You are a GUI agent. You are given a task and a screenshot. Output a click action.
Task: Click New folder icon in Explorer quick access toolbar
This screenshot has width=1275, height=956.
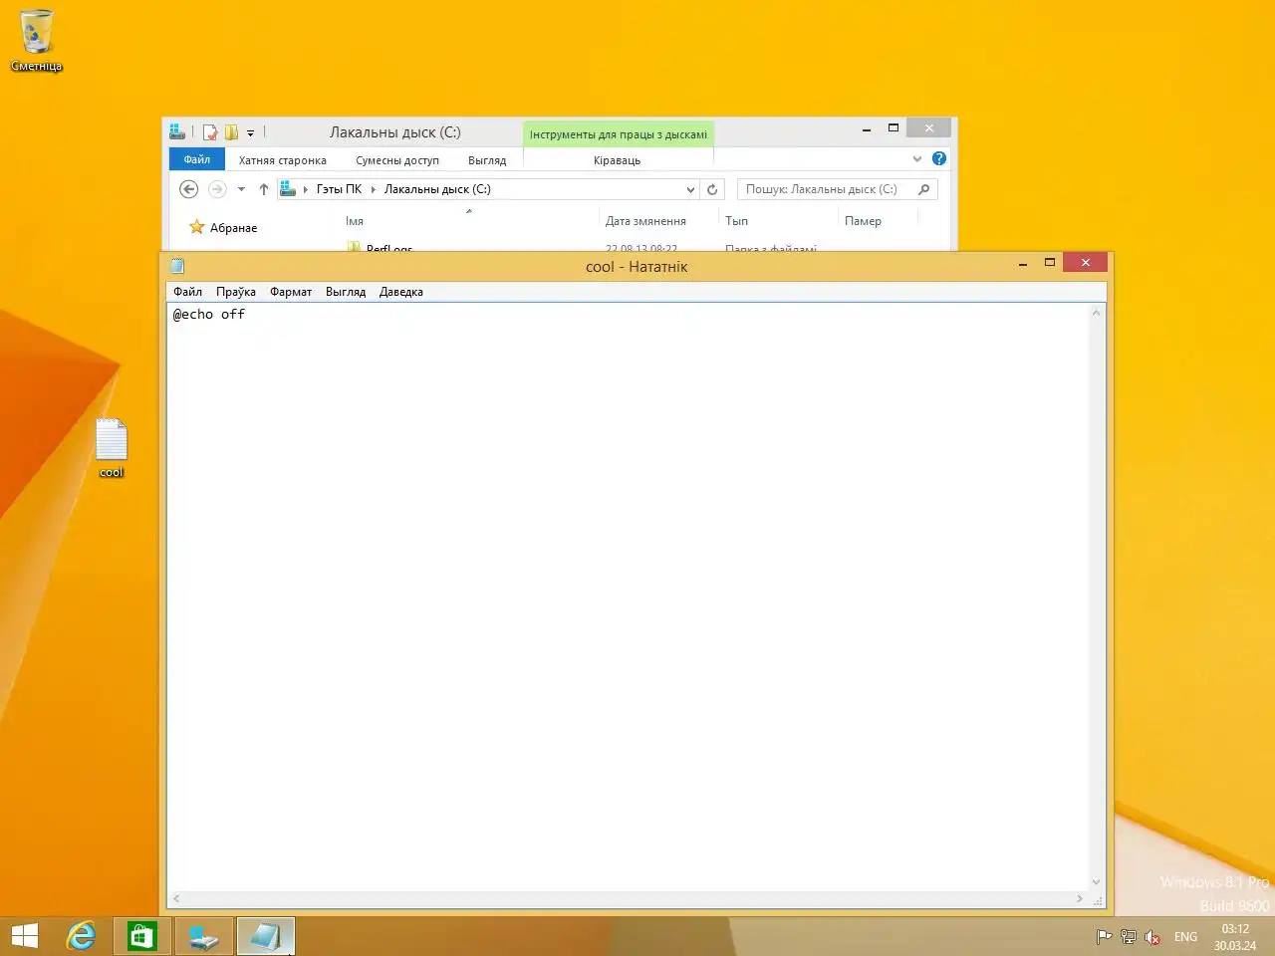click(x=231, y=132)
